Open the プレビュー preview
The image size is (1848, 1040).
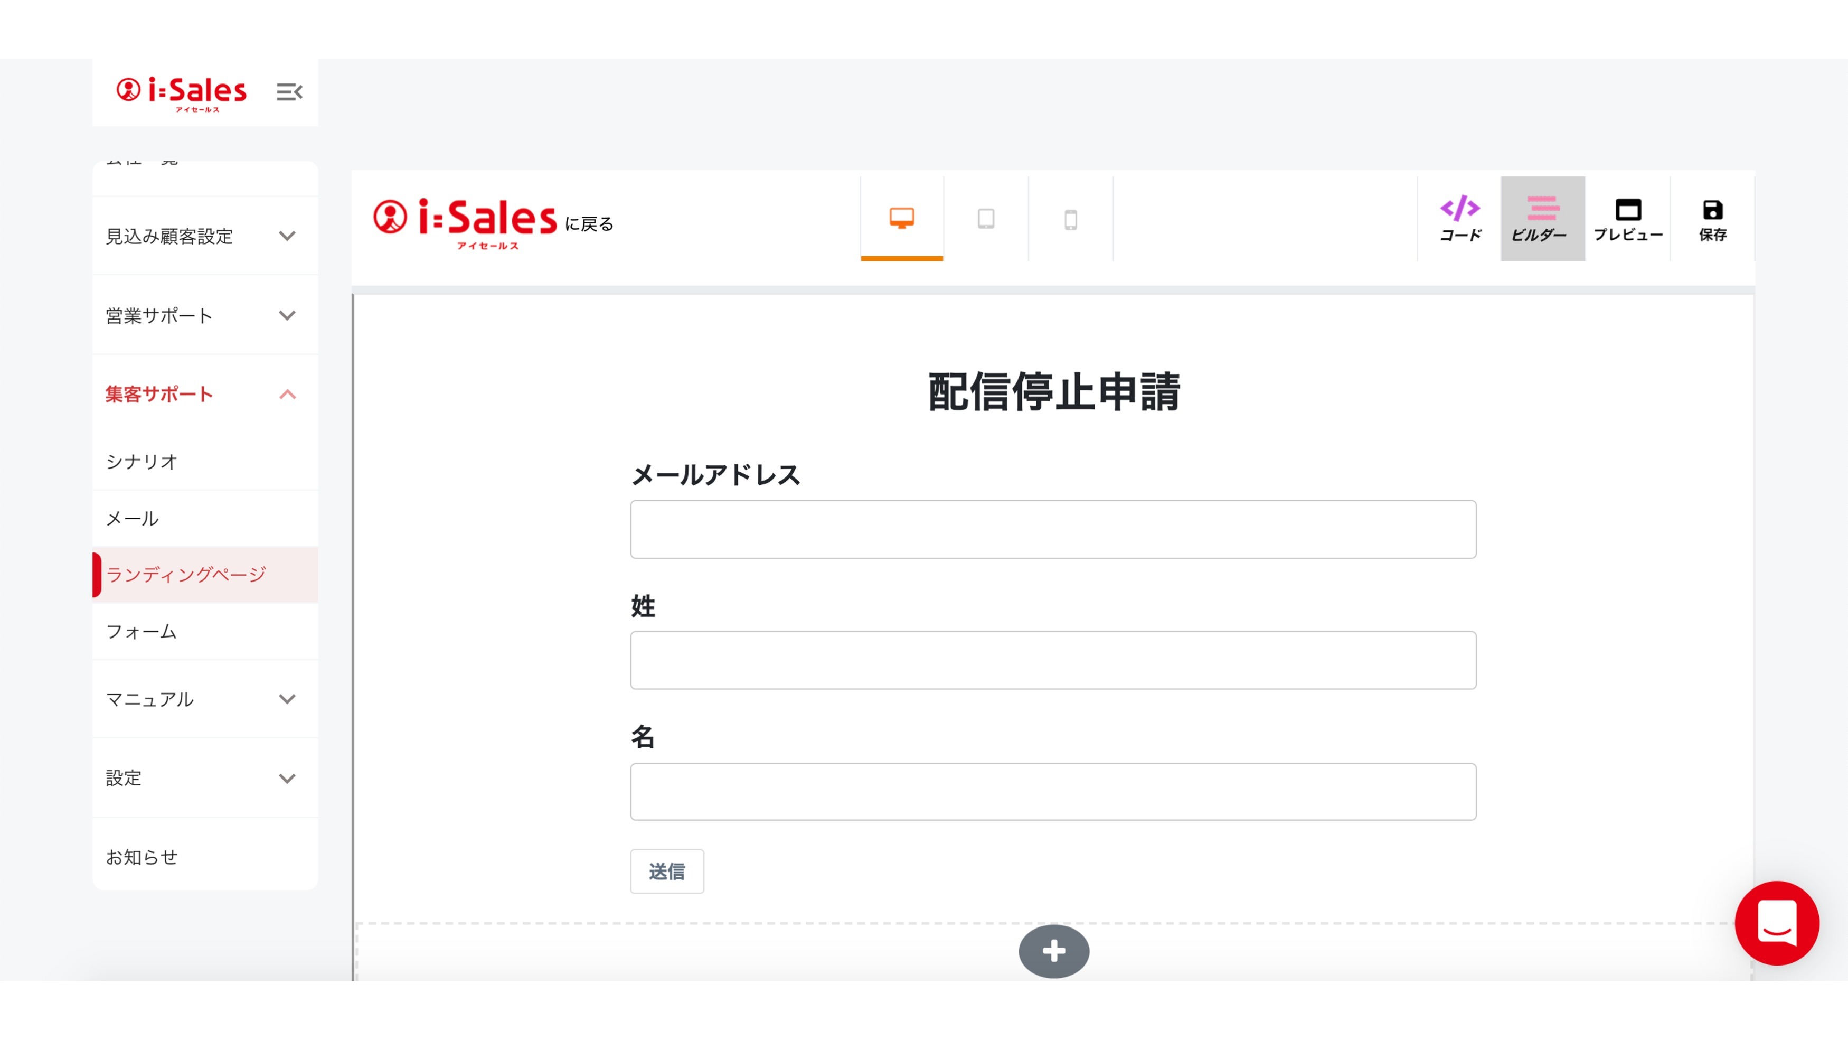1628,218
